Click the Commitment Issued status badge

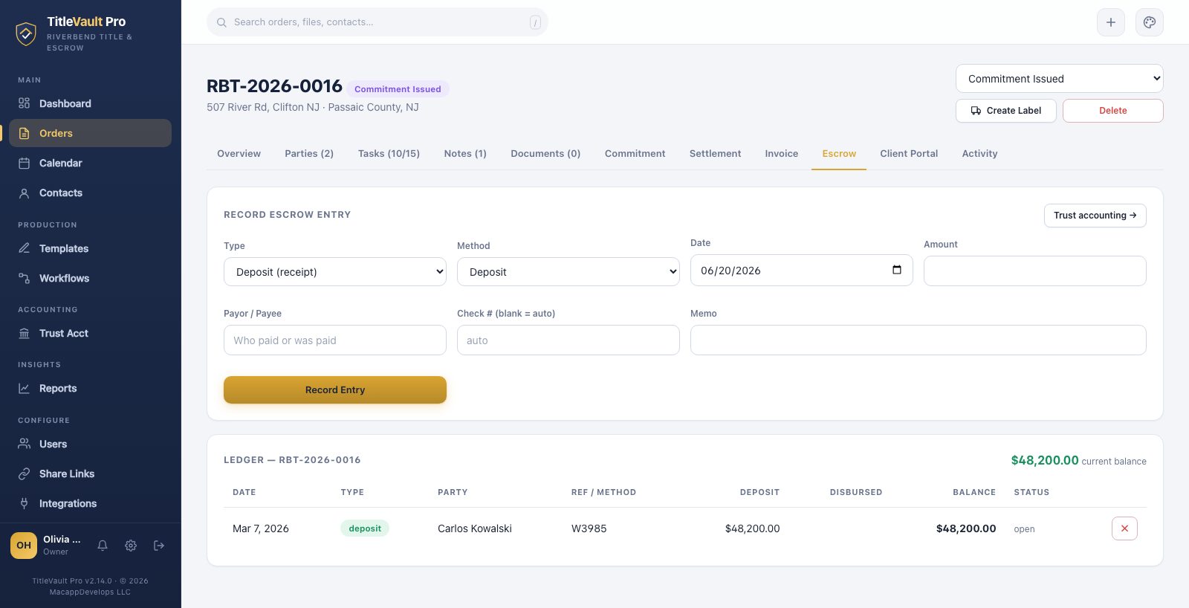pyautogui.click(x=398, y=89)
